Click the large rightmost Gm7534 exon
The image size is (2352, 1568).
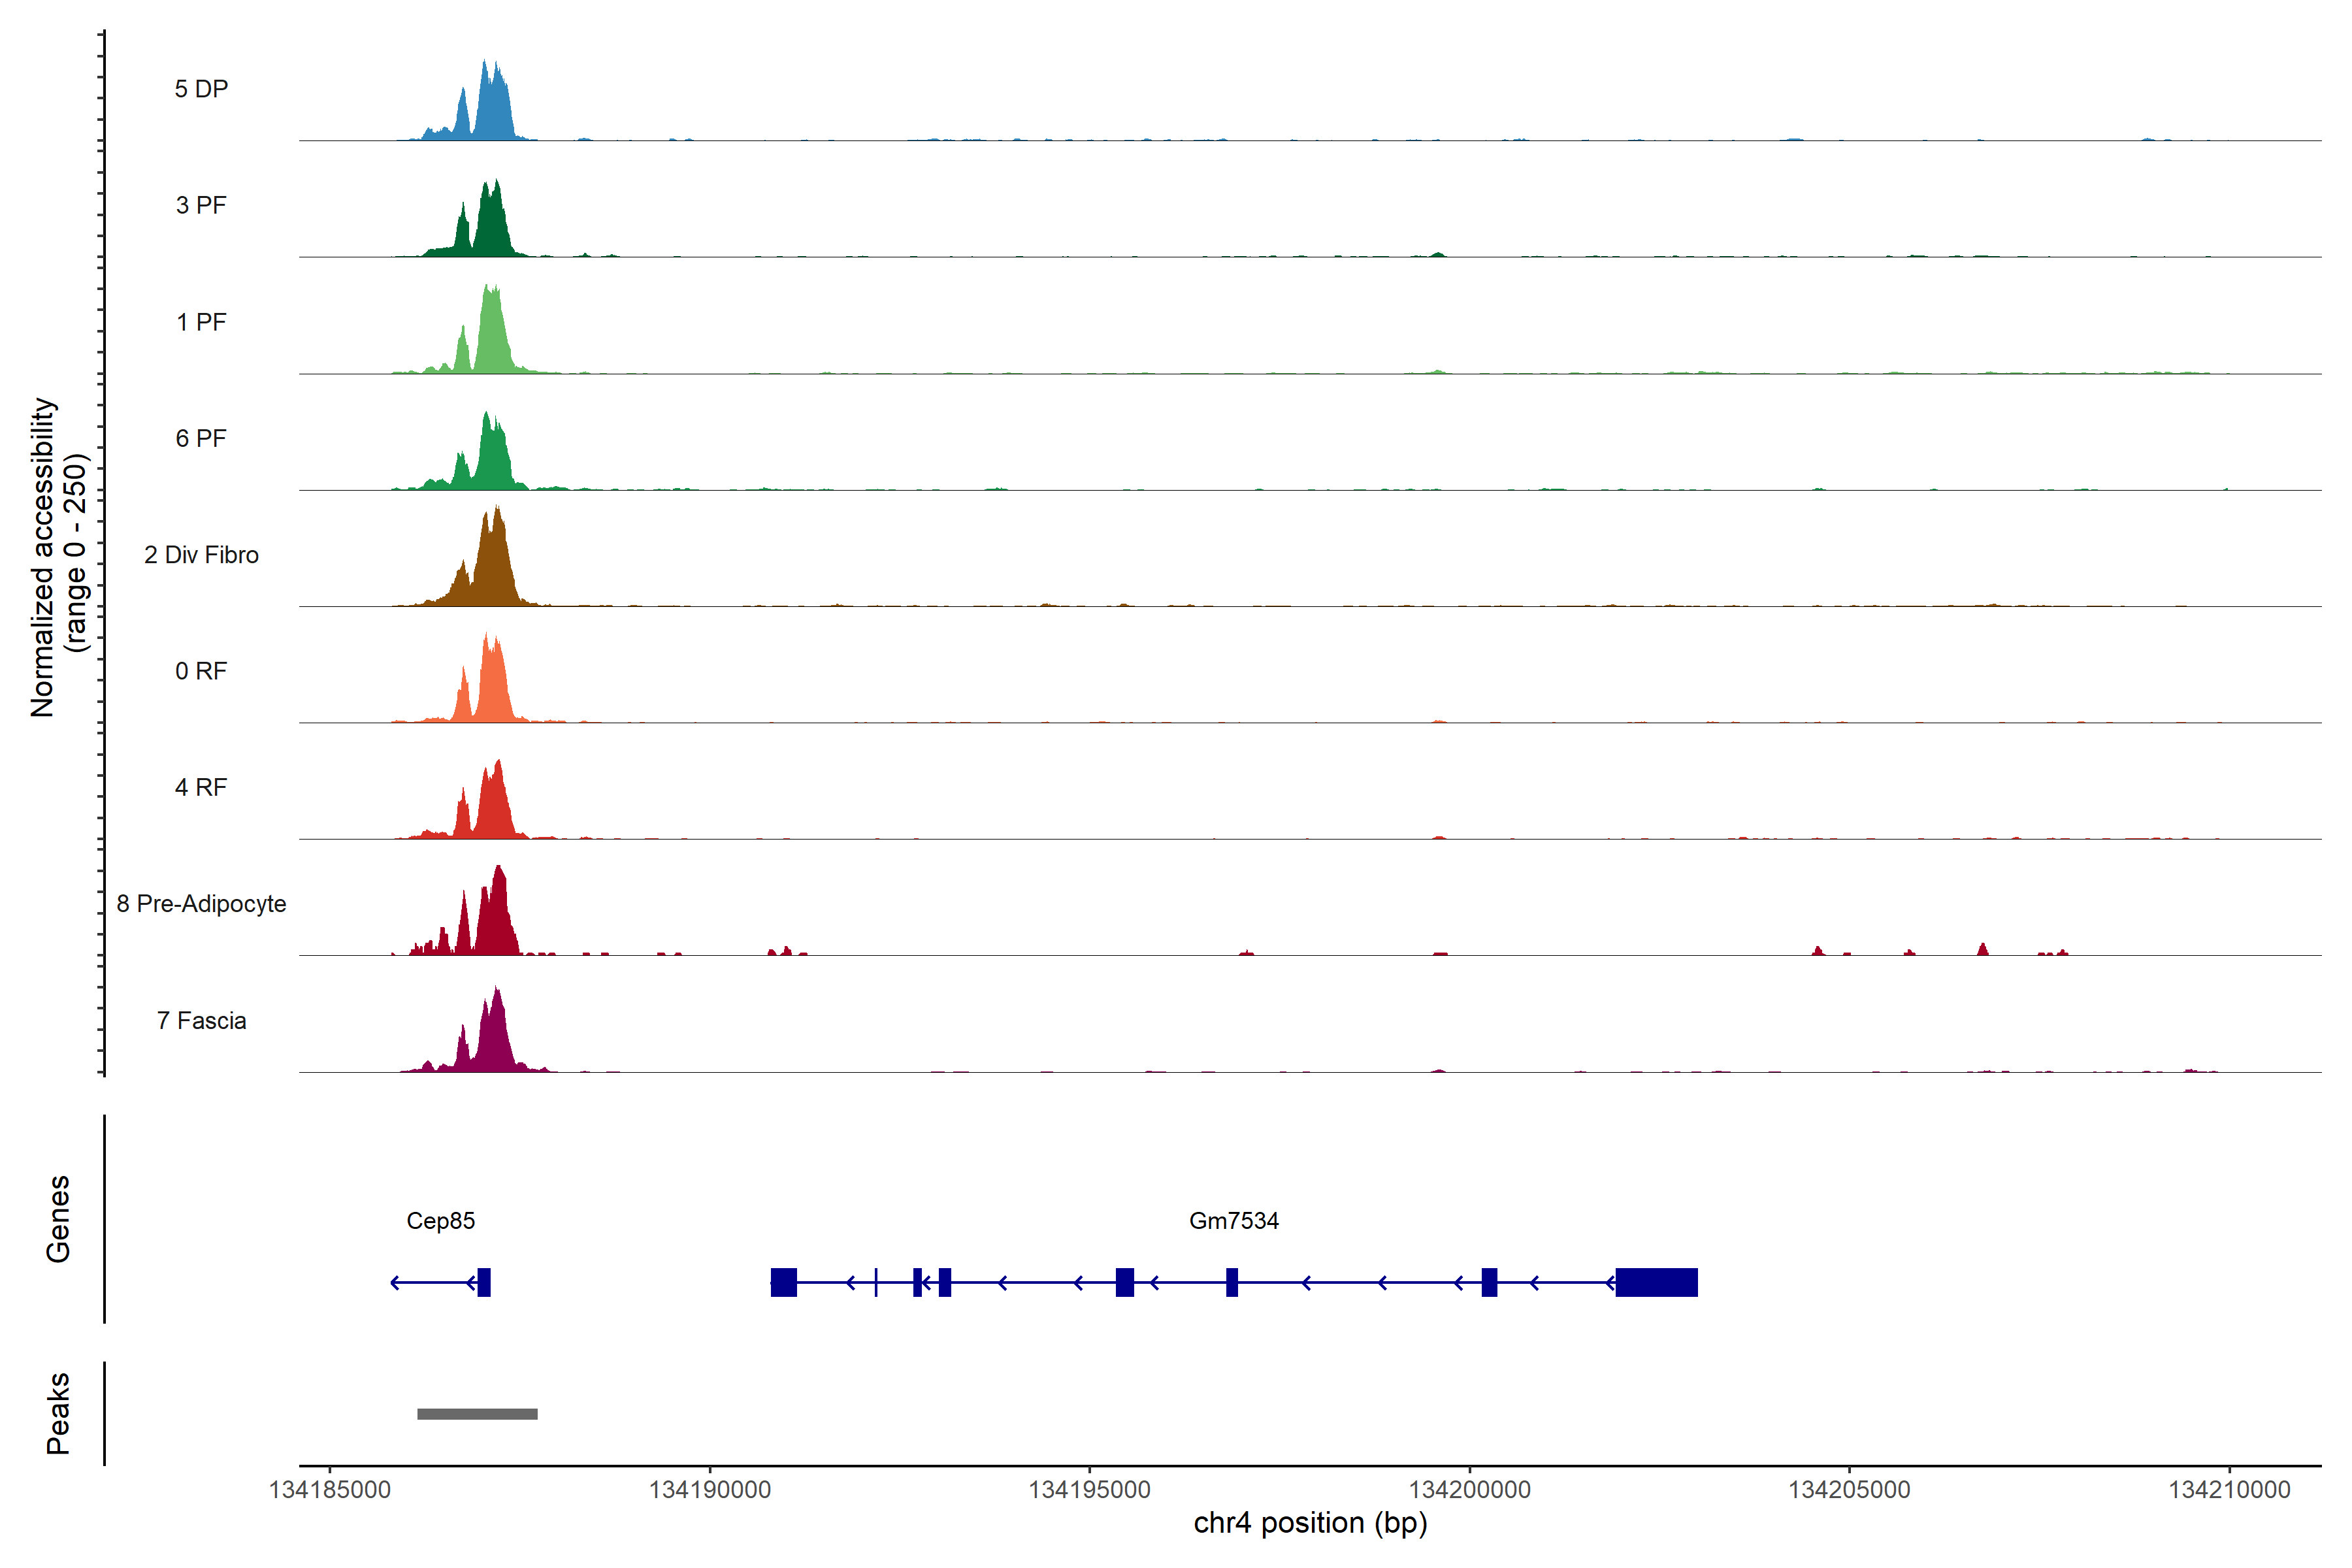coord(1656,1282)
